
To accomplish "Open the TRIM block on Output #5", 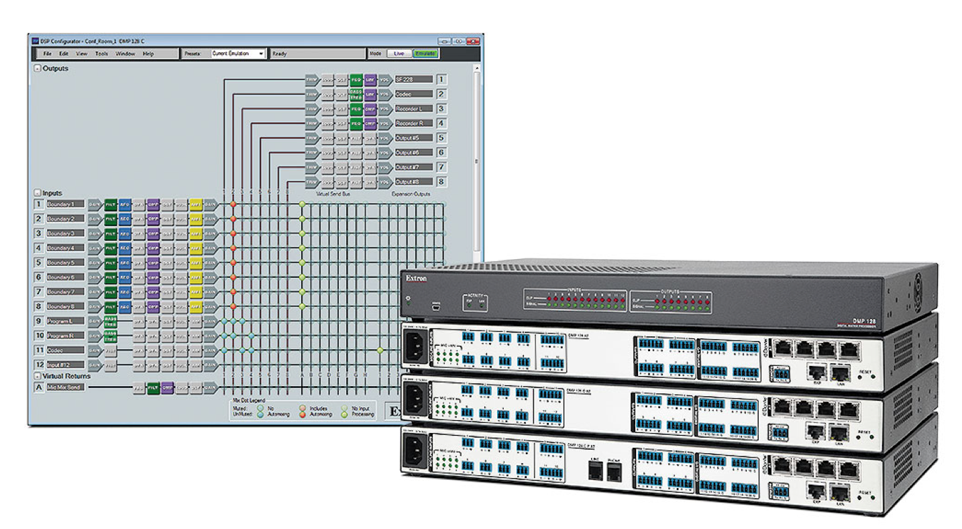I will [x=312, y=138].
